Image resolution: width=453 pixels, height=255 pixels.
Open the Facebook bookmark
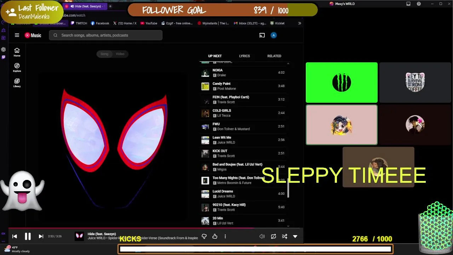click(100, 23)
